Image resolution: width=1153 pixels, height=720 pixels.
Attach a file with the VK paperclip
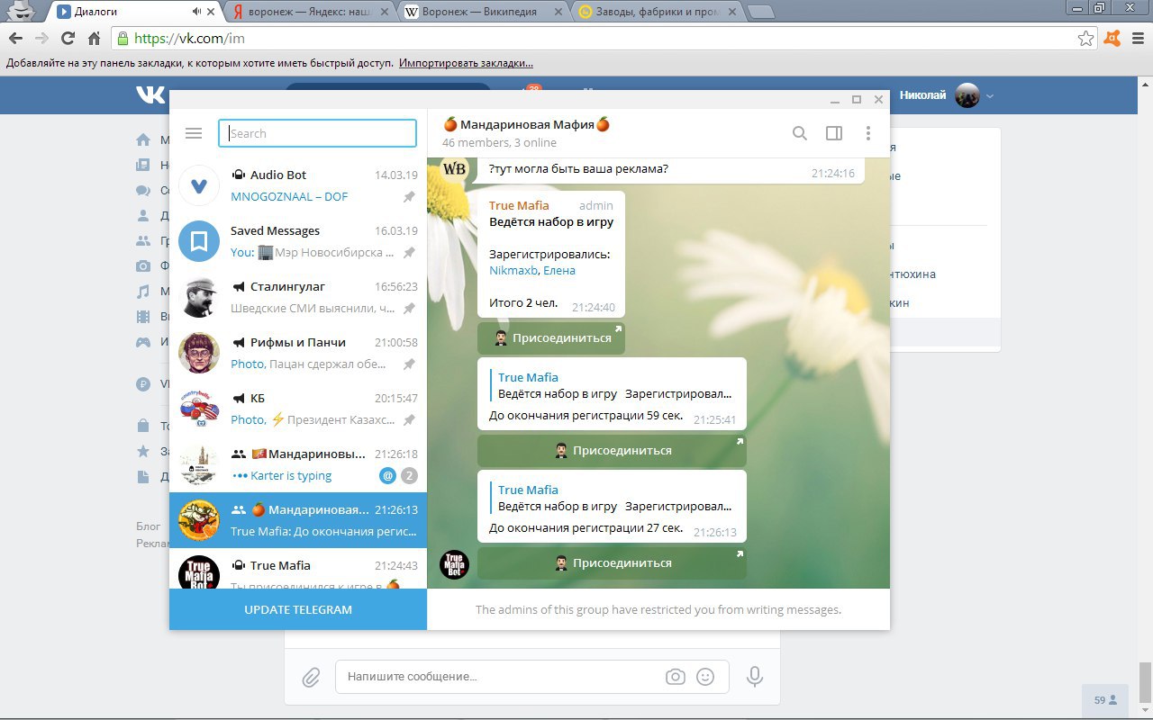311,677
